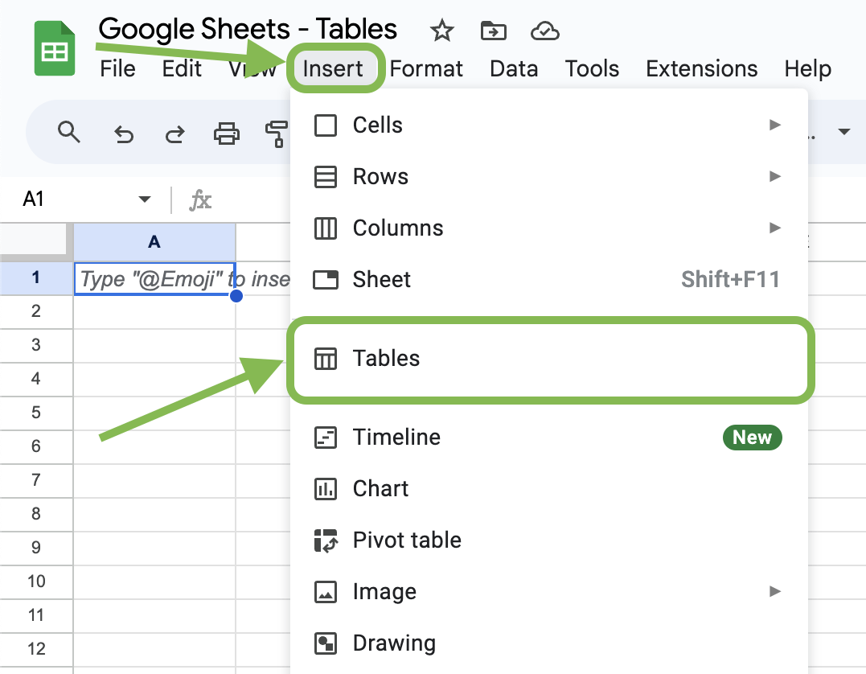Click the Pivot table icon
Screen dimensions: 866x674
click(326, 540)
